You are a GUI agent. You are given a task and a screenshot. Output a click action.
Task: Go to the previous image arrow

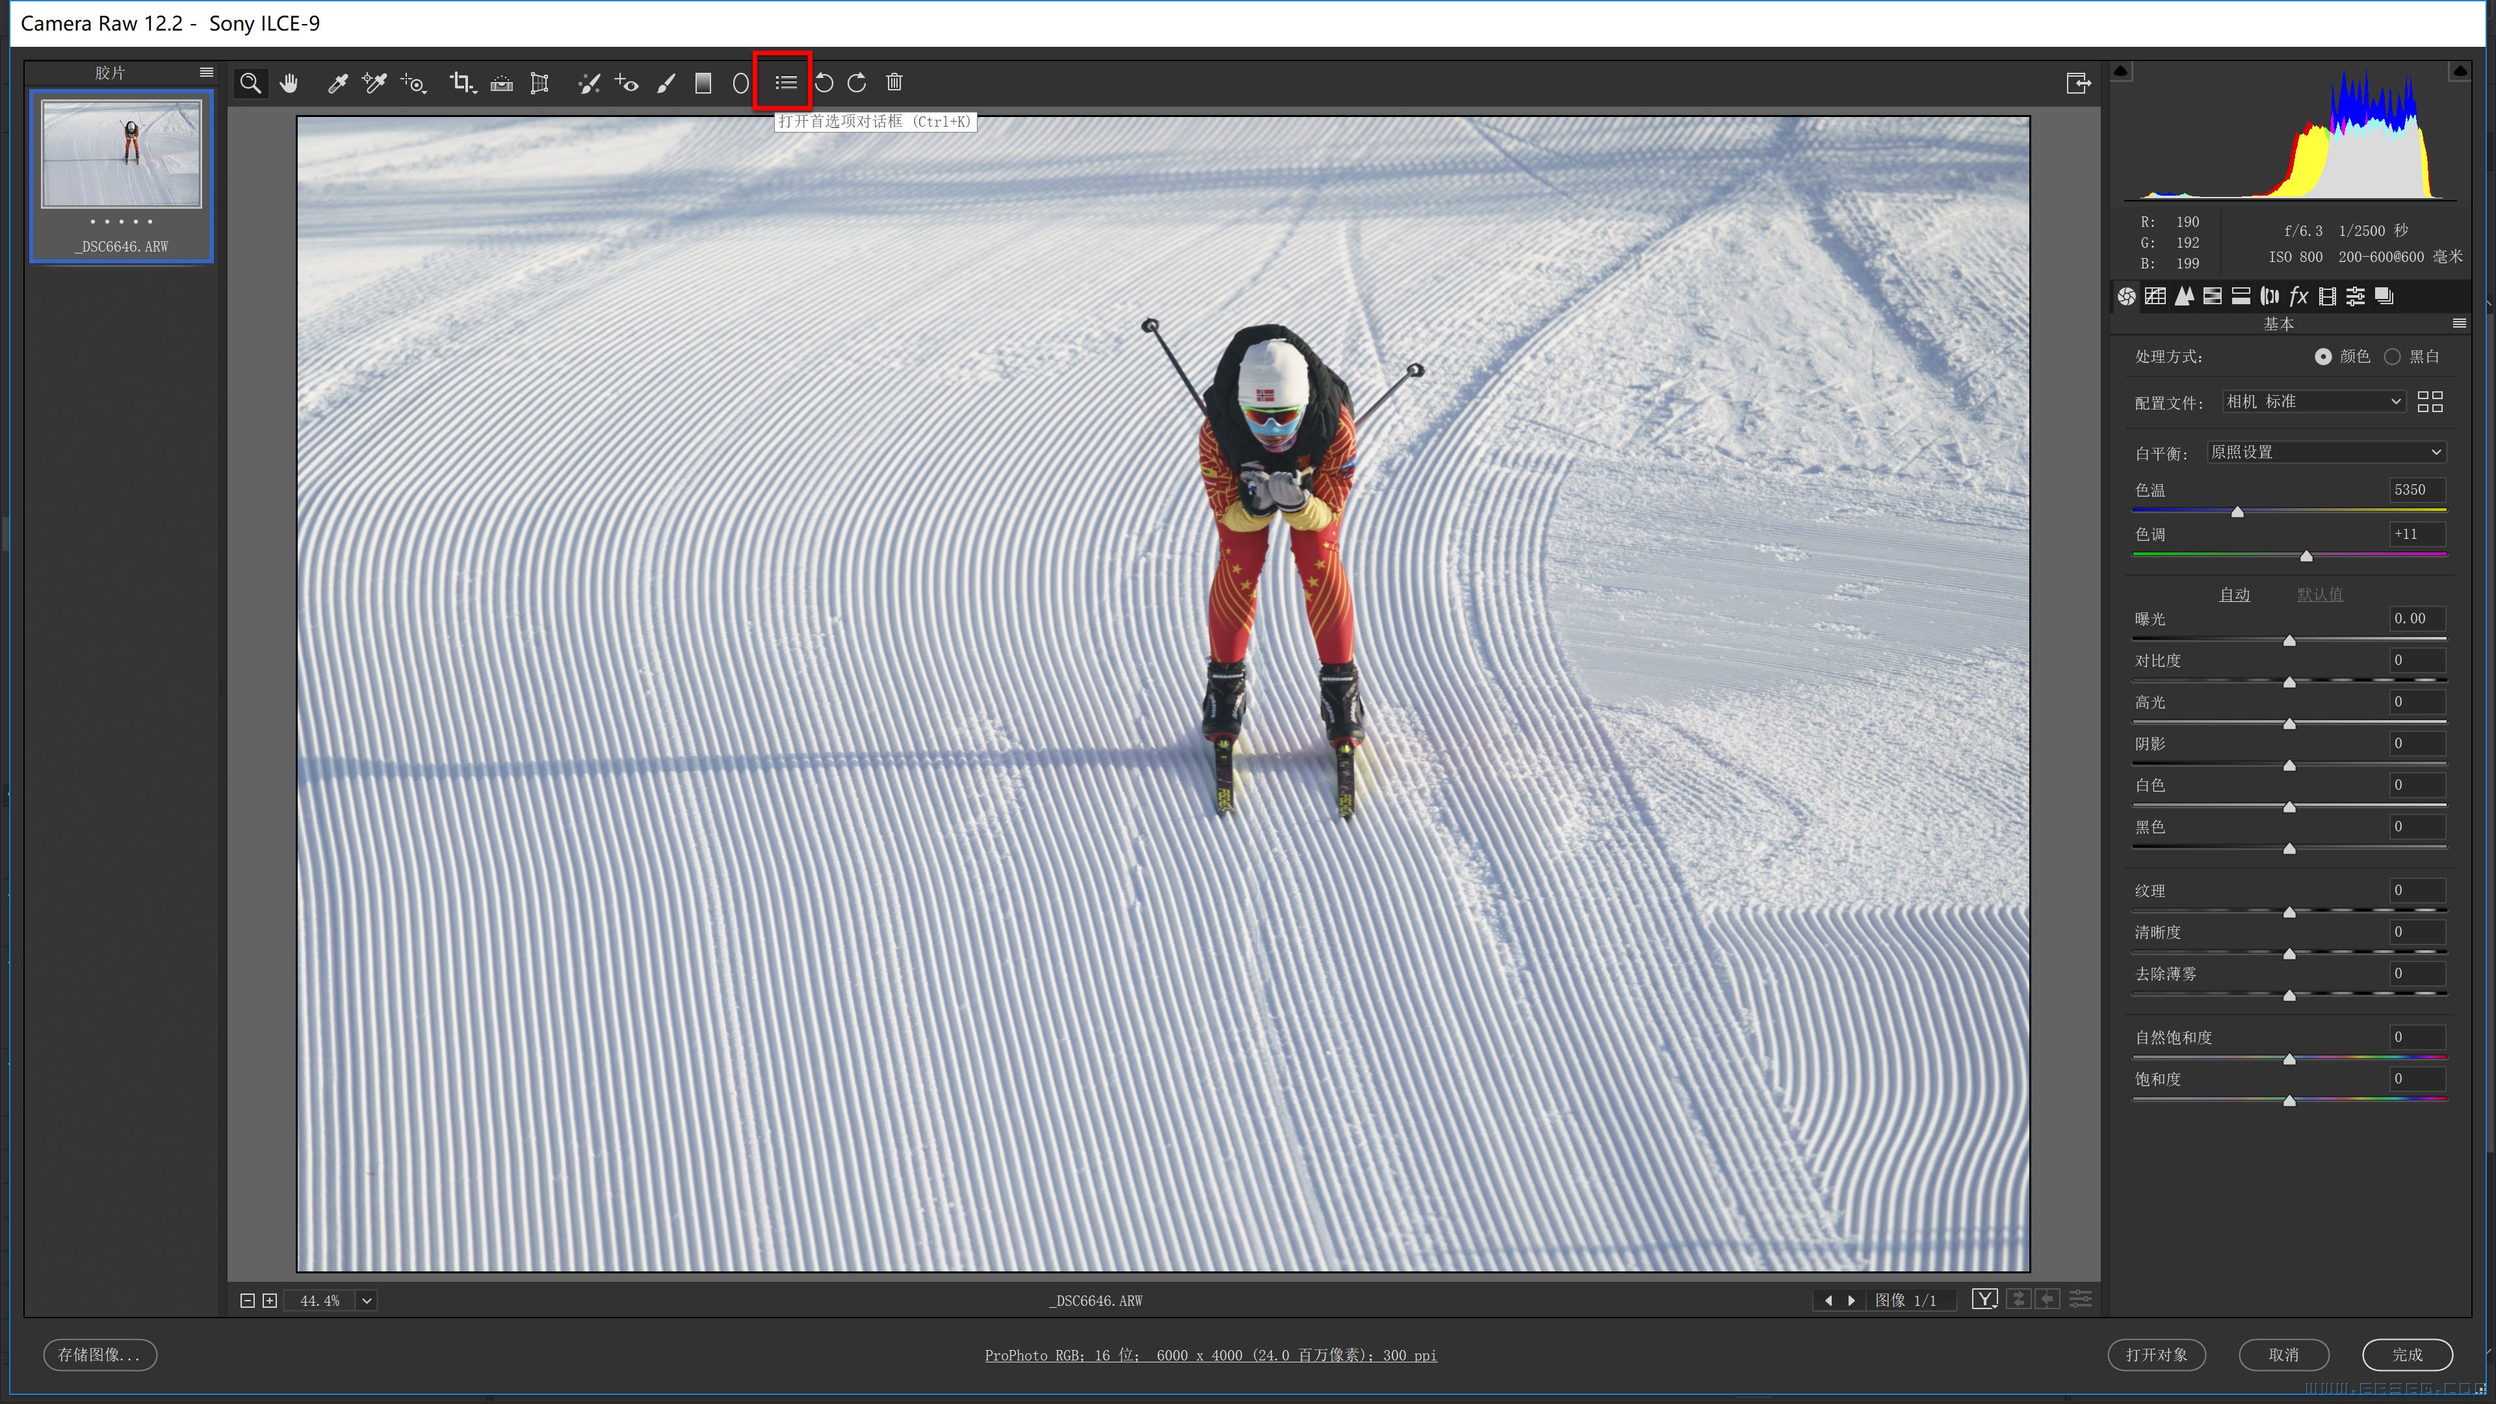[1827, 1300]
